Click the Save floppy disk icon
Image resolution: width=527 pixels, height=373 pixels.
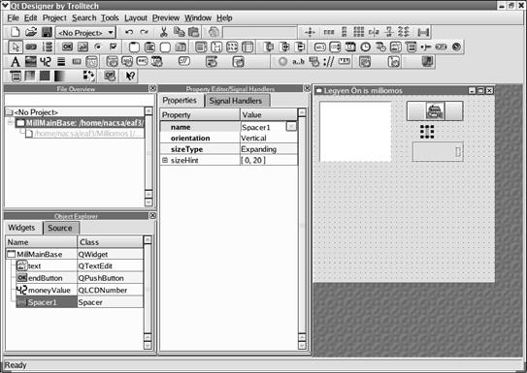47,32
